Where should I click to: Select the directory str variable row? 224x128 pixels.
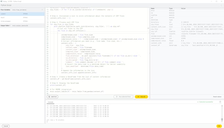(x=187, y=22)
